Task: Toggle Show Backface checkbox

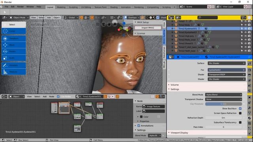Action: (x=240, y=108)
